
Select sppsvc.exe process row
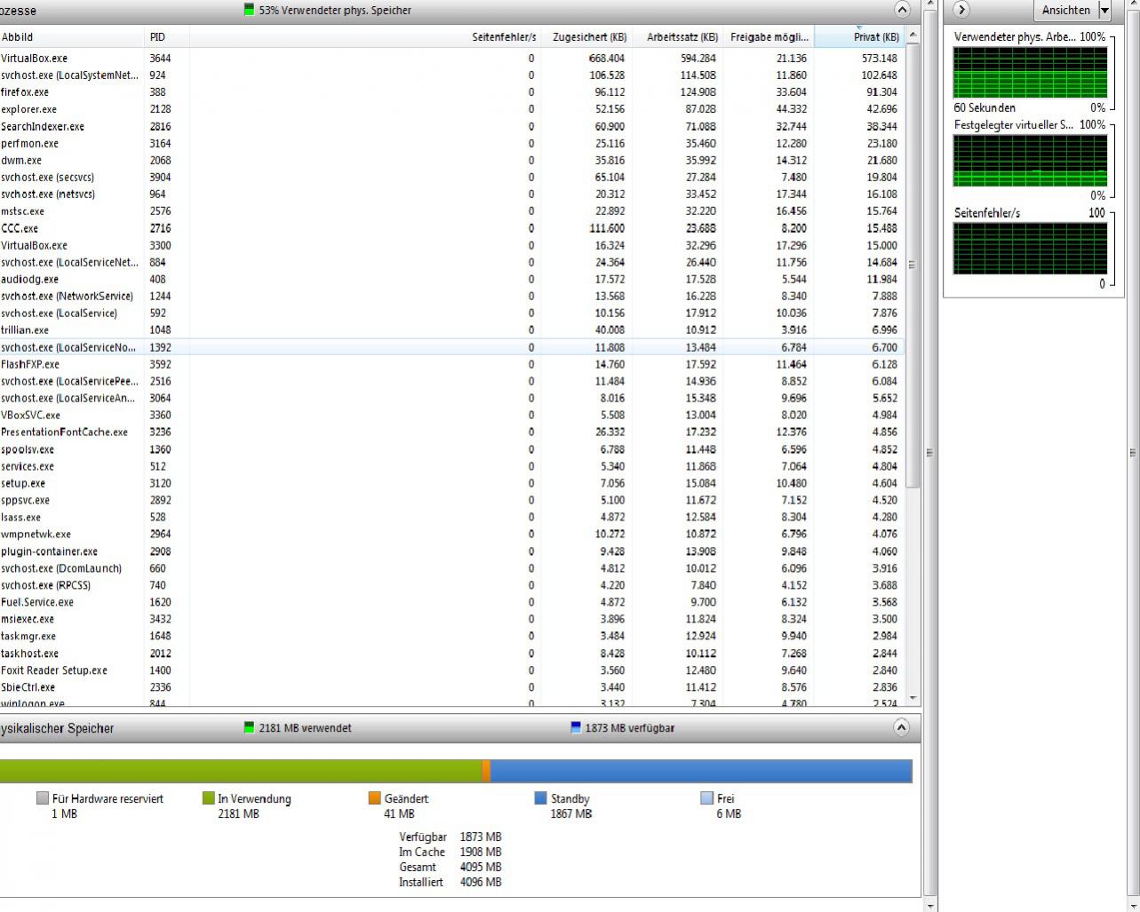click(x=452, y=501)
